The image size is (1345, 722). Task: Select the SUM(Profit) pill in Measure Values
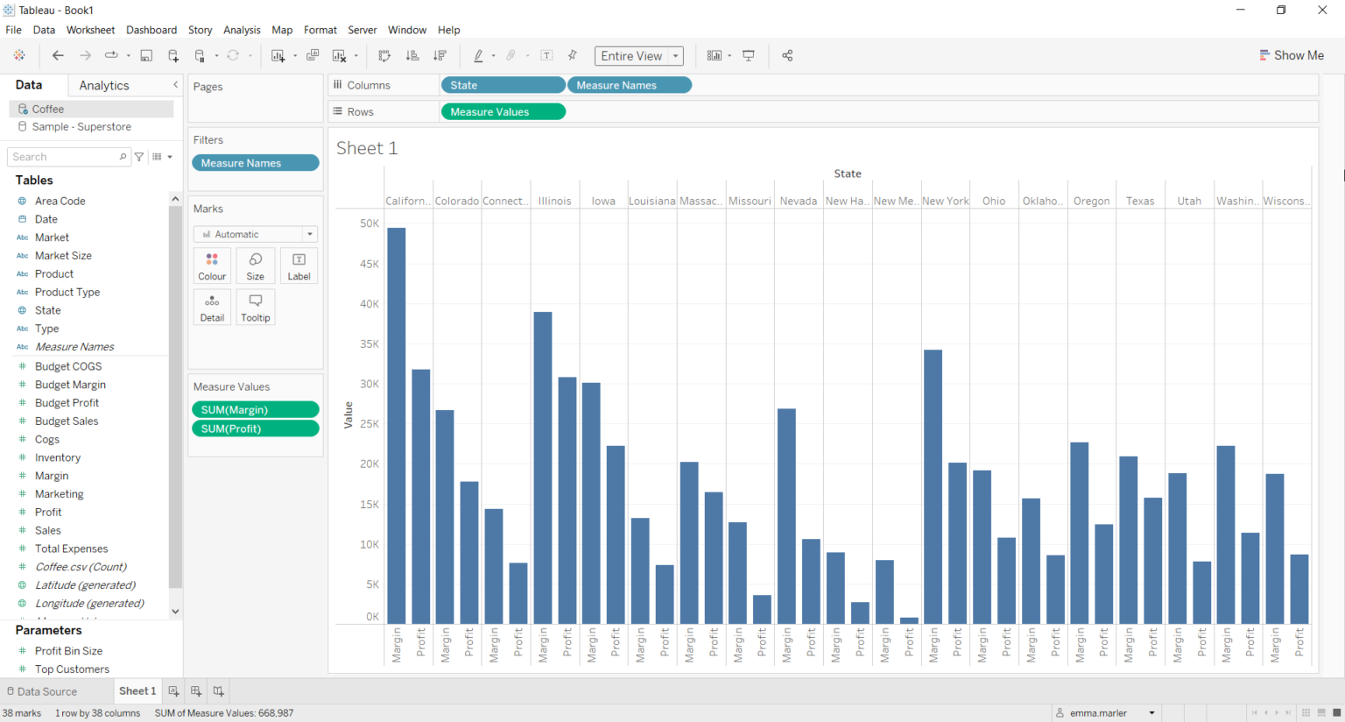pyautogui.click(x=256, y=428)
